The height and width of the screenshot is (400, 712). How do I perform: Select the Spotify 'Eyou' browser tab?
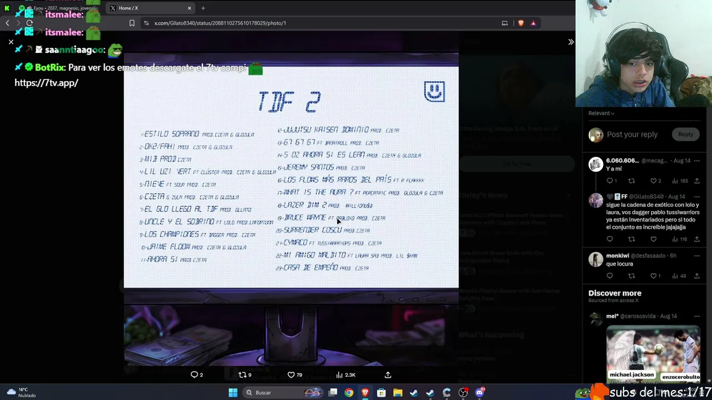click(x=58, y=8)
